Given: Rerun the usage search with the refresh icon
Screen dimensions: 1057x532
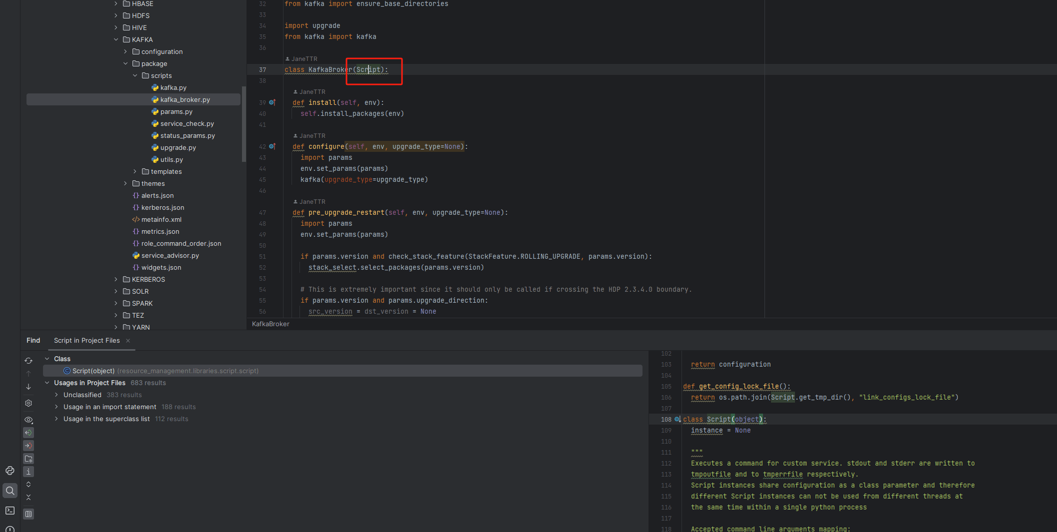Looking at the screenshot, I should click(x=28, y=361).
